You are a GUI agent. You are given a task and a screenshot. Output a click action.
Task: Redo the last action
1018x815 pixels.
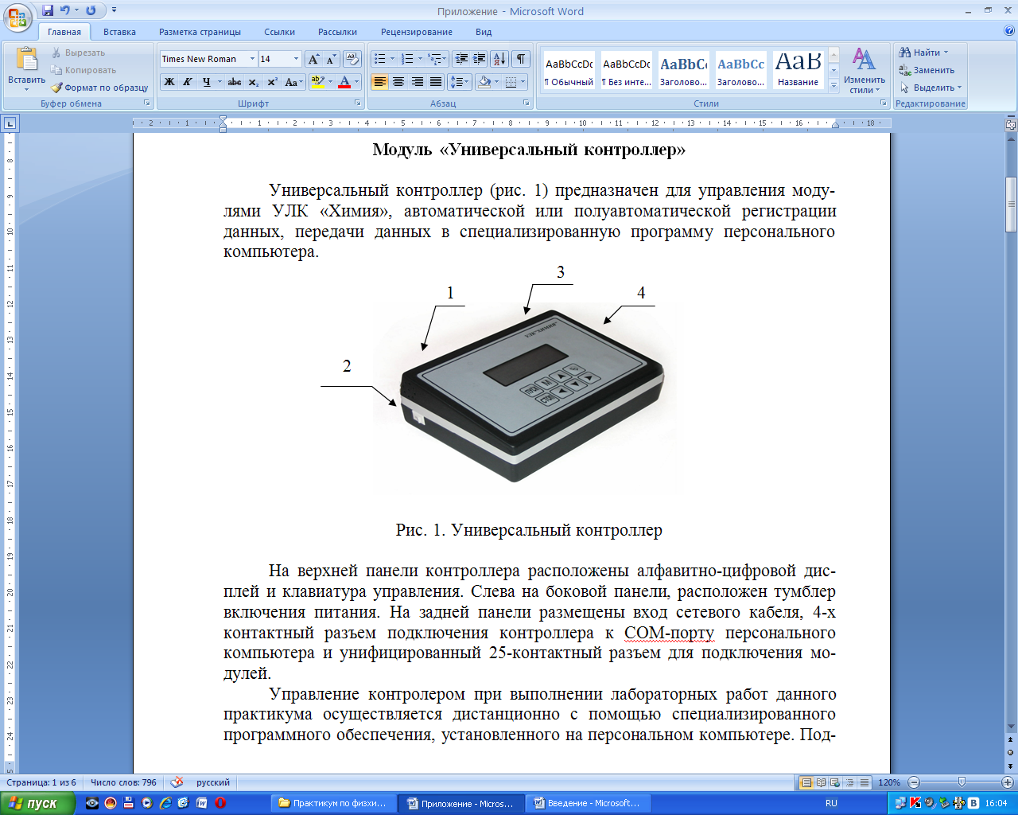(x=91, y=10)
